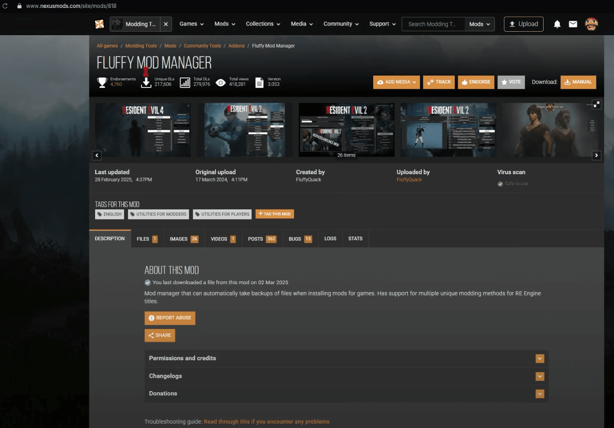
Task: Endorse this mod
Action: click(476, 82)
